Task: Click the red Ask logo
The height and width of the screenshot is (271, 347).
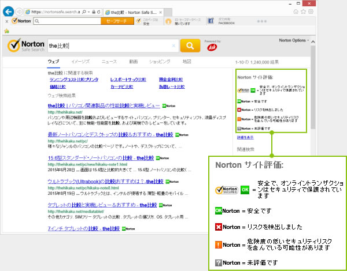Action: coord(212,47)
